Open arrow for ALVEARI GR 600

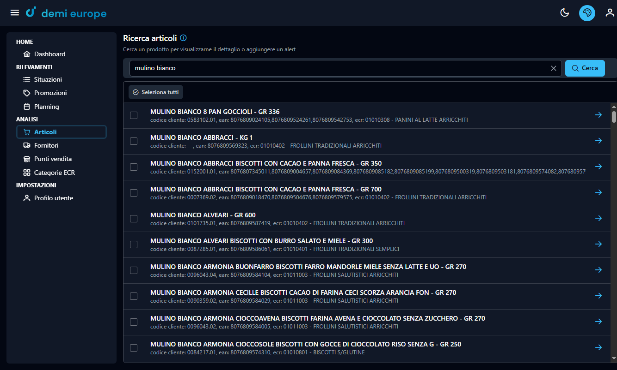pyautogui.click(x=598, y=218)
